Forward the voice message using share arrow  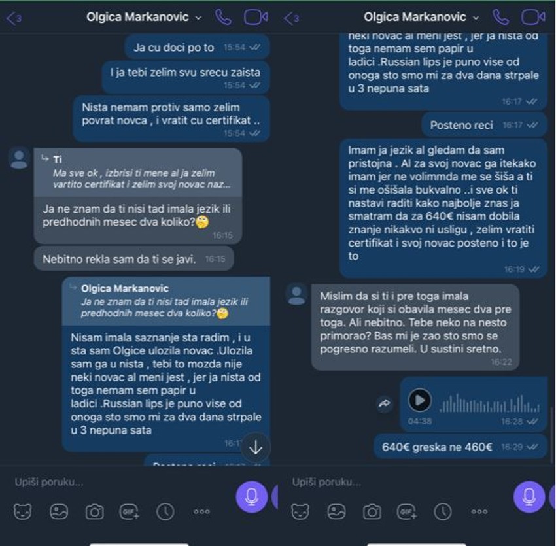point(385,403)
